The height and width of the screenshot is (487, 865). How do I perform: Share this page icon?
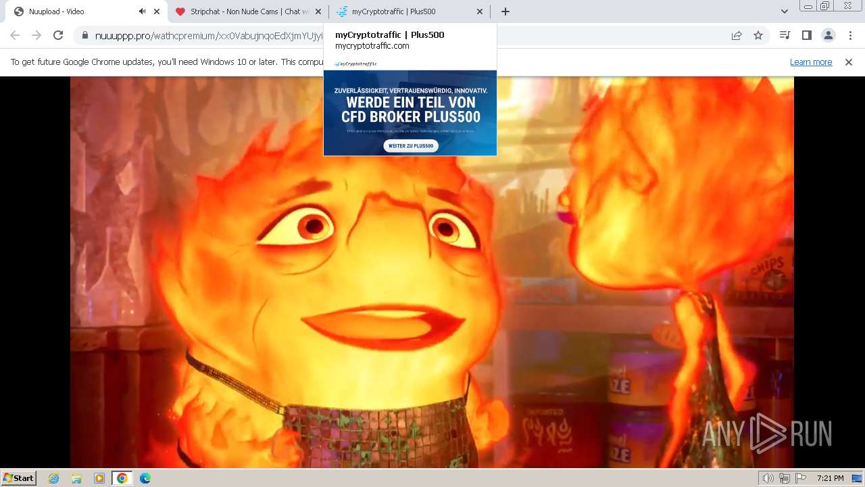pos(737,36)
